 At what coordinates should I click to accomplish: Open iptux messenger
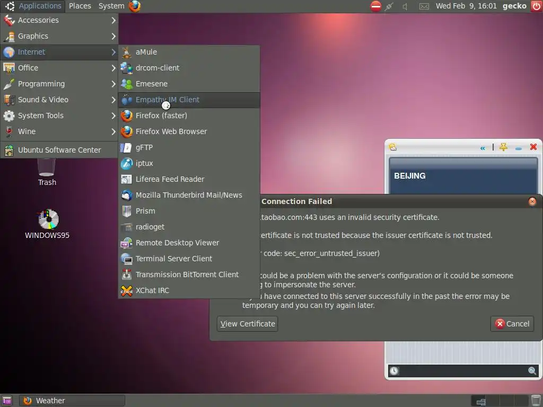tap(189, 163)
